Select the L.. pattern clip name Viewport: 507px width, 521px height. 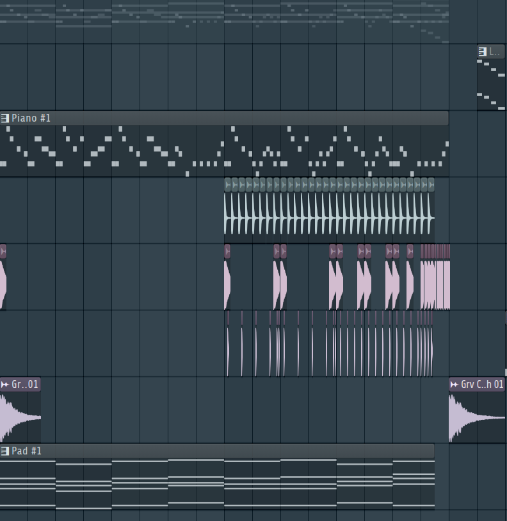[x=494, y=51]
